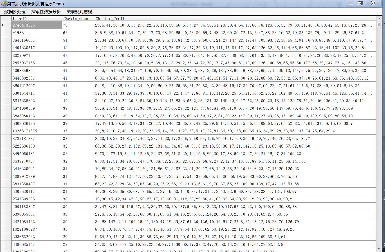The image size is (385, 252).
Task: Select check-in count cell 62
Action: point(78,33)
